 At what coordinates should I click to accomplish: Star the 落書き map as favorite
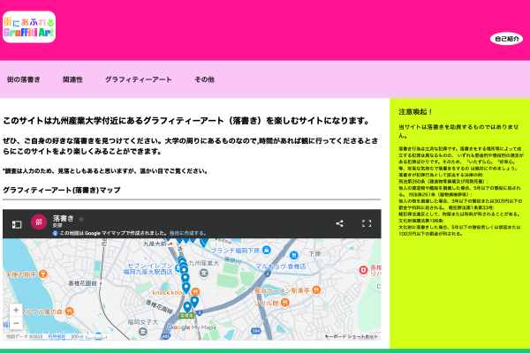click(x=81, y=218)
